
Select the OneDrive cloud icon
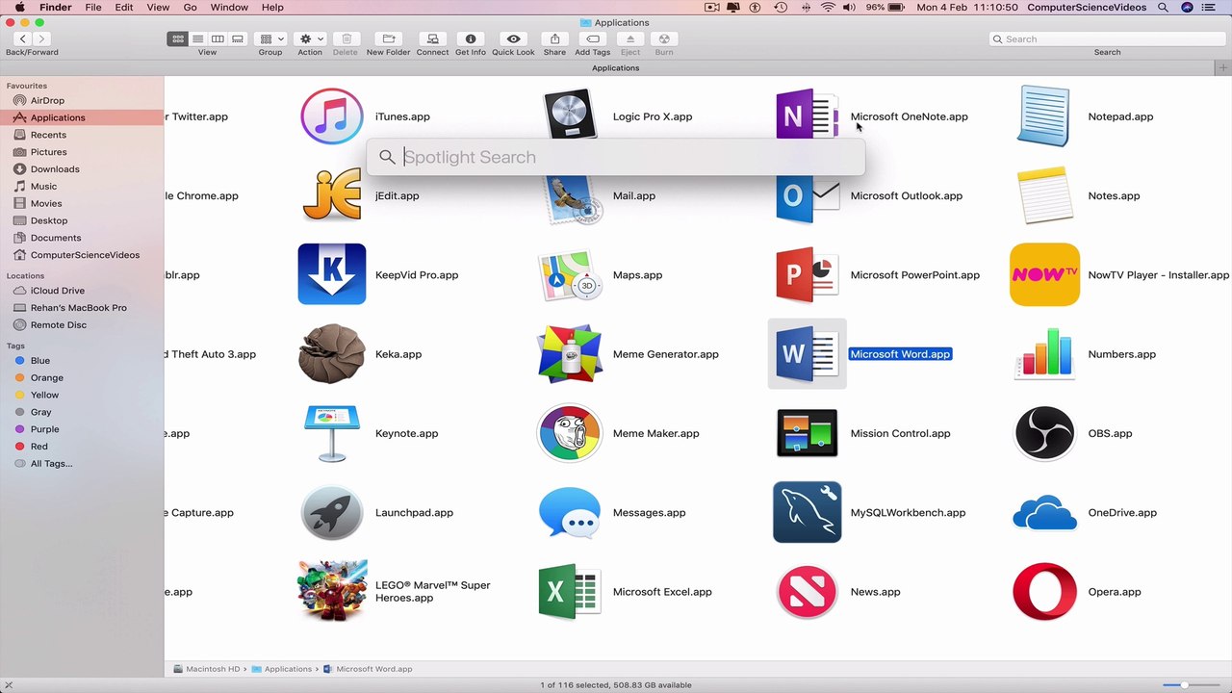pyautogui.click(x=1044, y=513)
